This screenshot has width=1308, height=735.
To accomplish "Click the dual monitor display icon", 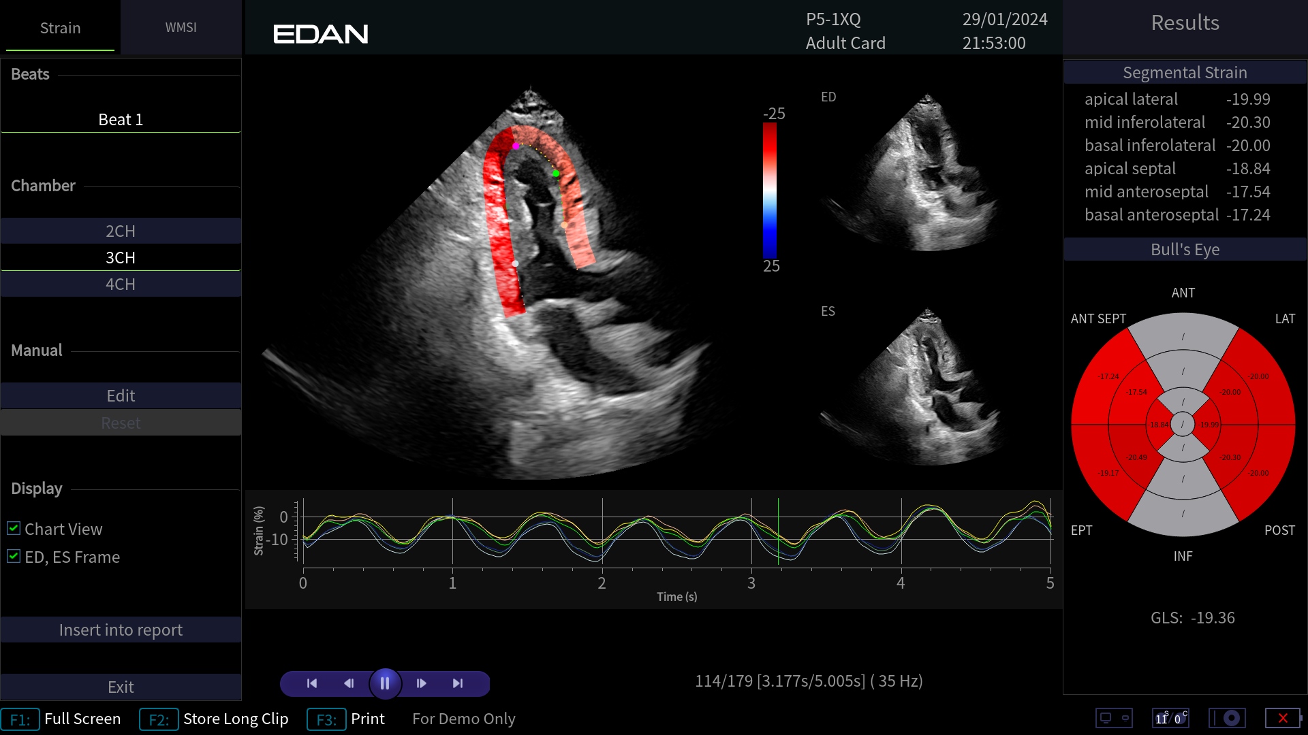I will click(x=1114, y=718).
